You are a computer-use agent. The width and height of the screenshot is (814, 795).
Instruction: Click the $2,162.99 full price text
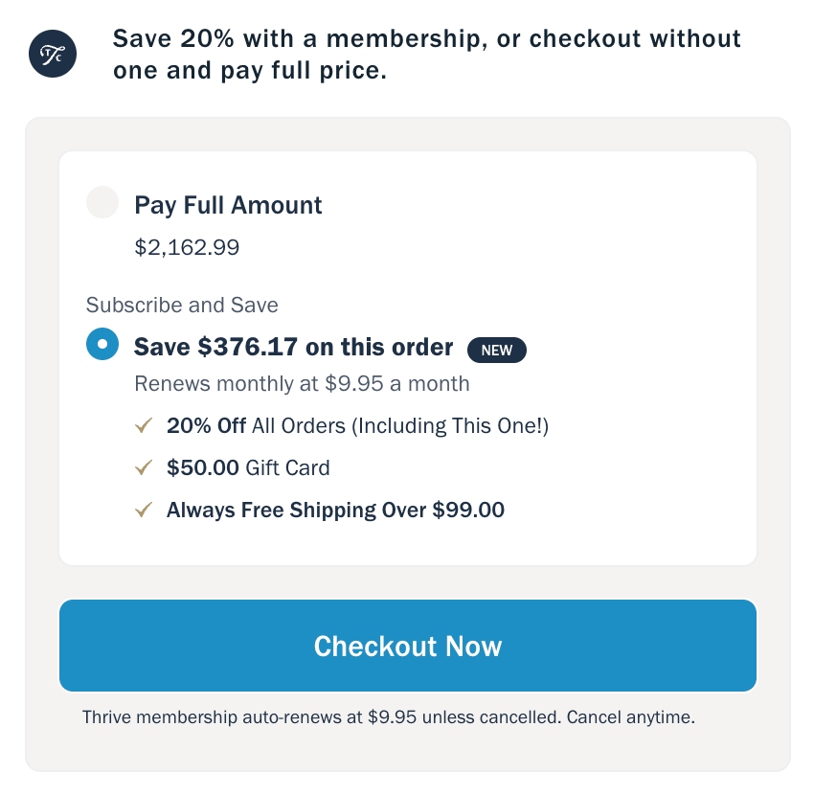[x=187, y=247]
